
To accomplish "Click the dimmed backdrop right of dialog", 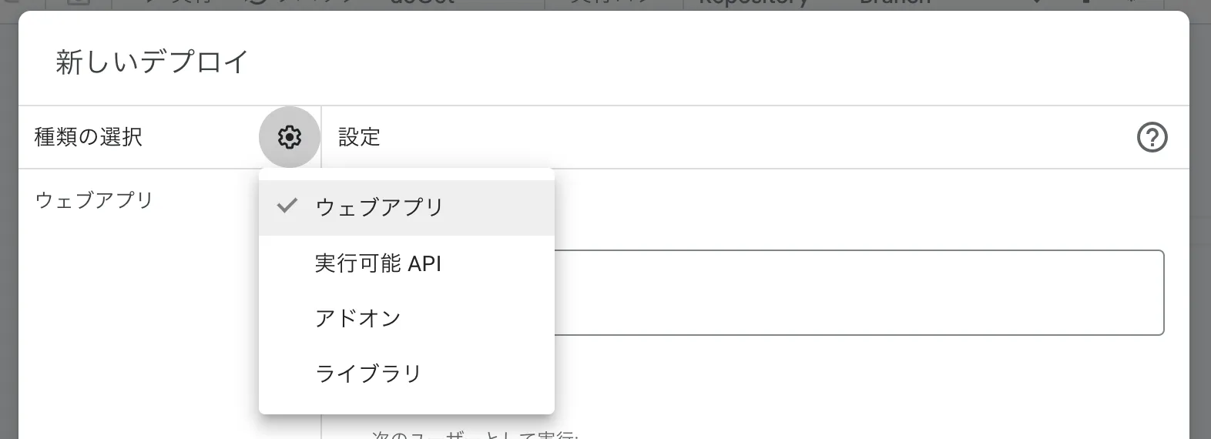I will click(x=1200, y=231).
